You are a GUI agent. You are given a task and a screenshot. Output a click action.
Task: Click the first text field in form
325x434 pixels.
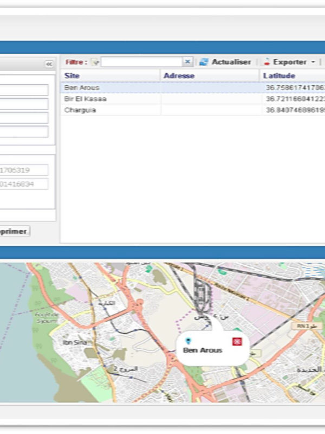coord(24,90)
